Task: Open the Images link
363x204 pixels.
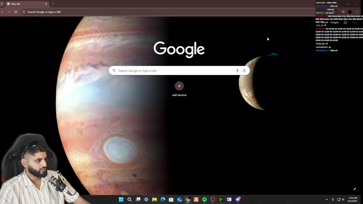Action: [335, 22]
